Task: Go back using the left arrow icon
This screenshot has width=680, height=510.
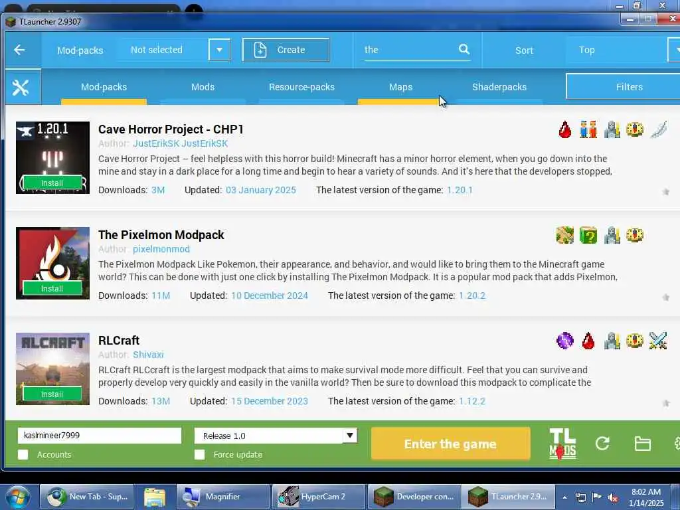Action: click(19, 50)
